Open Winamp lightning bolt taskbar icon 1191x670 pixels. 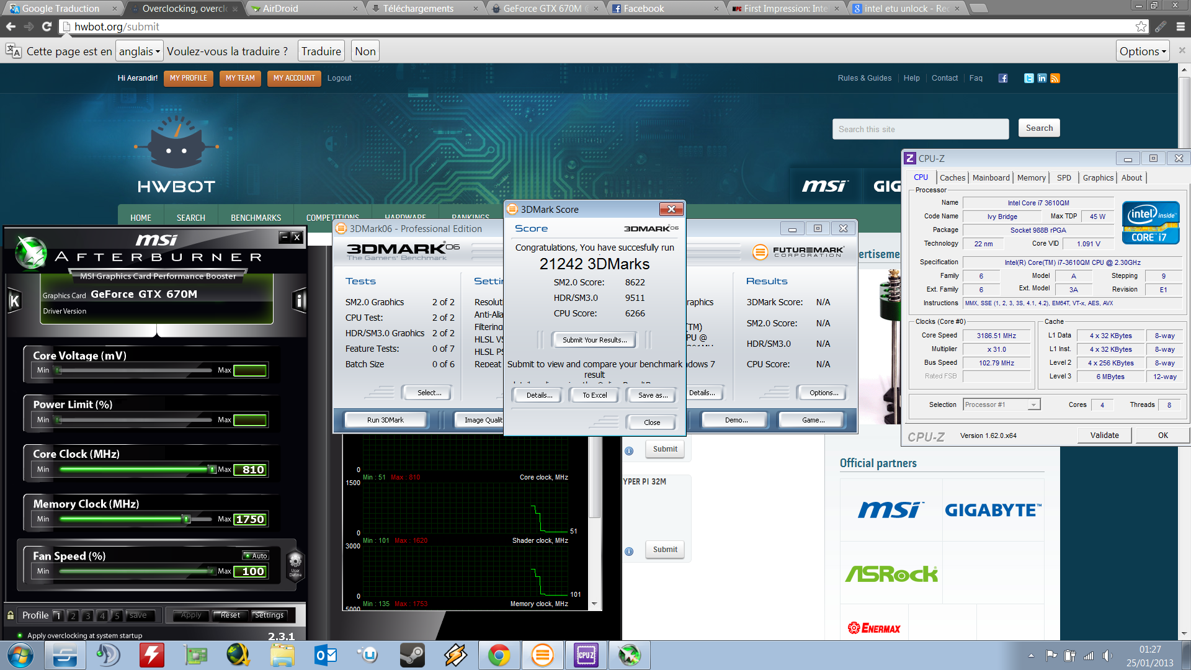tap(455, 655)
